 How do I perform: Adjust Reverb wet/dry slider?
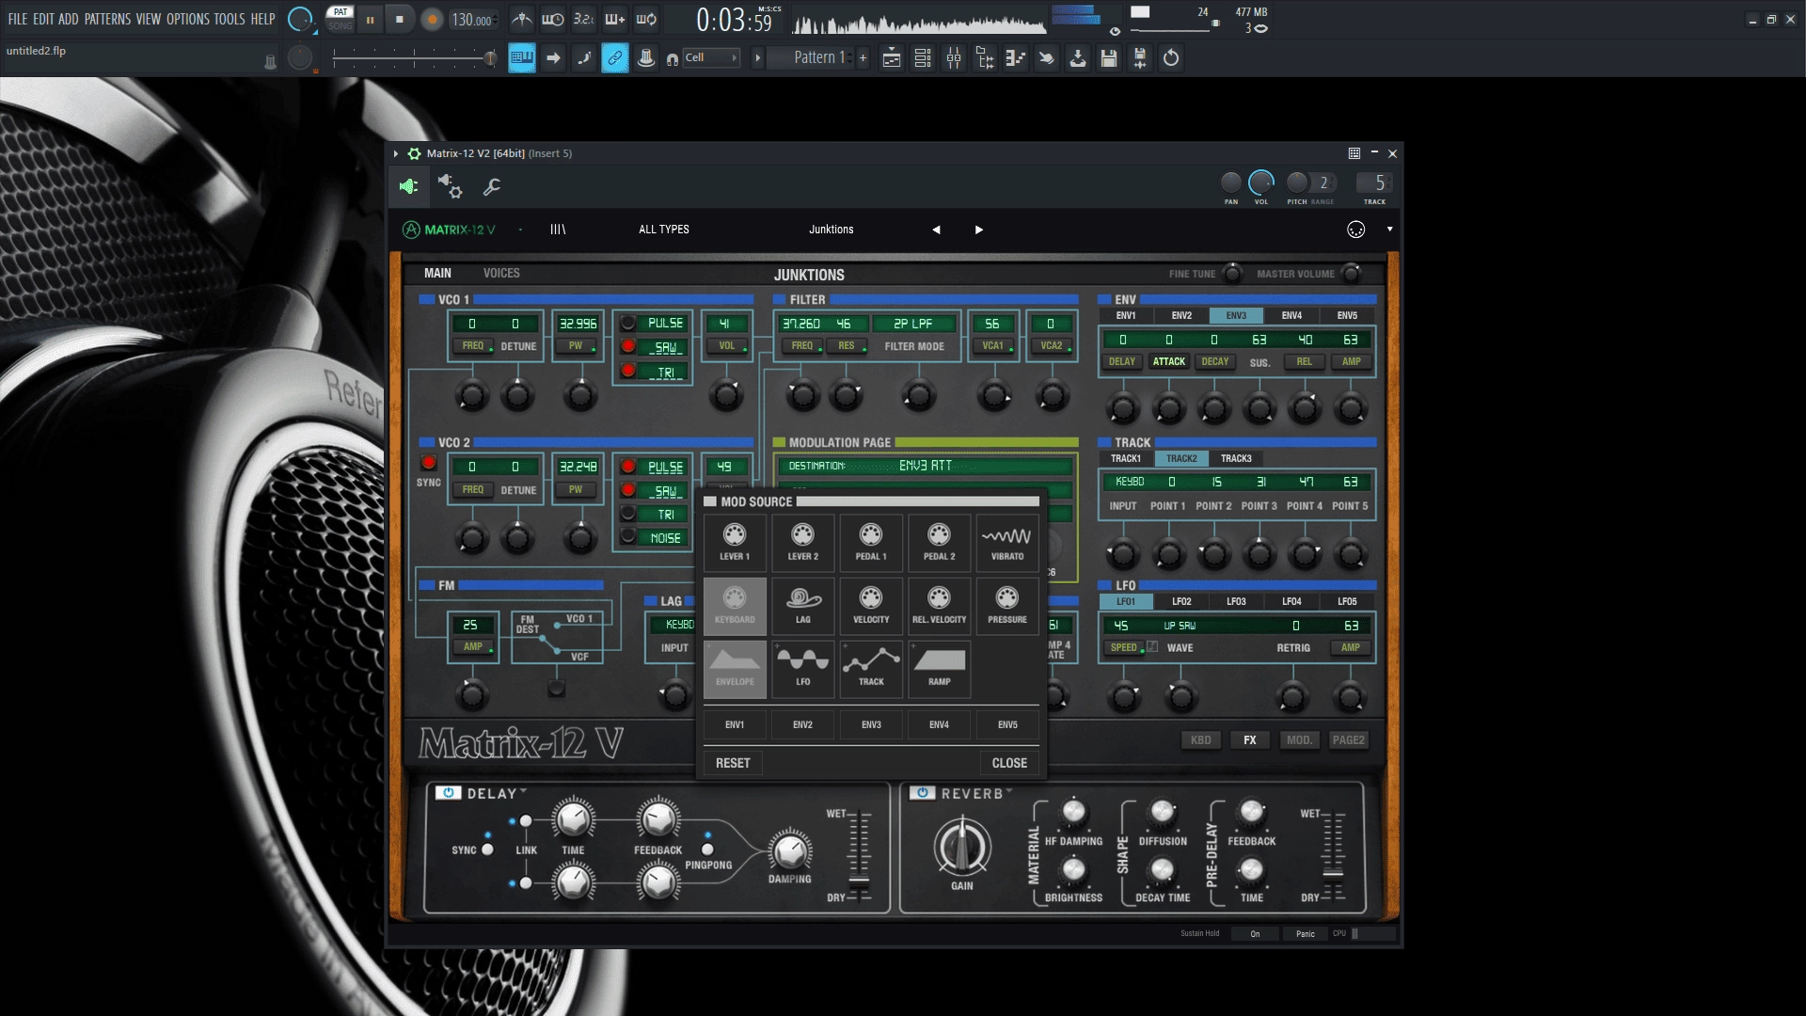(x=1332, y=873)
